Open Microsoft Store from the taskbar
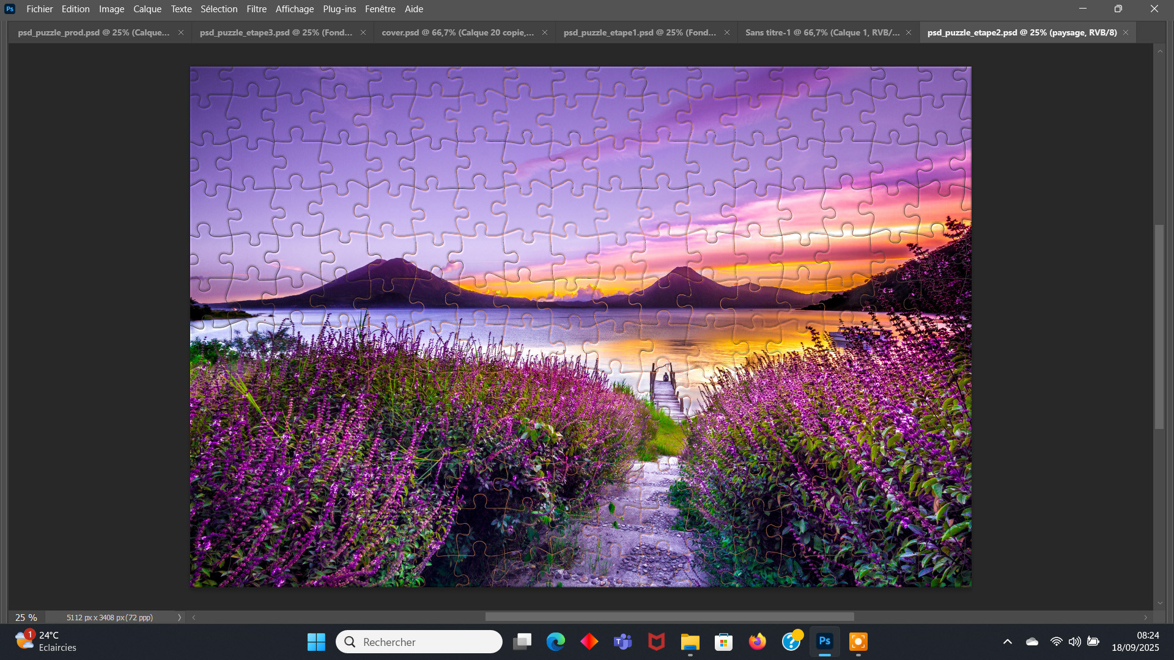Image resolution: width=1174 pixels, height=660 pixels. (x=724, y=642)
